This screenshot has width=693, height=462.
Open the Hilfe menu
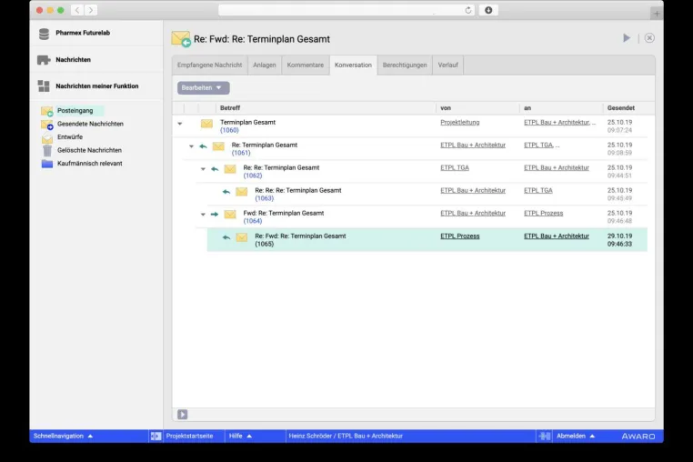(x=240, y=436)
